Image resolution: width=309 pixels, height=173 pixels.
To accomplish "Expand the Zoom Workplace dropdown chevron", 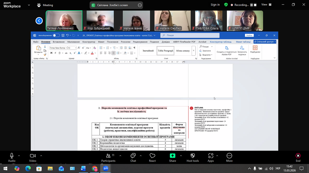I will pos(29,5).
